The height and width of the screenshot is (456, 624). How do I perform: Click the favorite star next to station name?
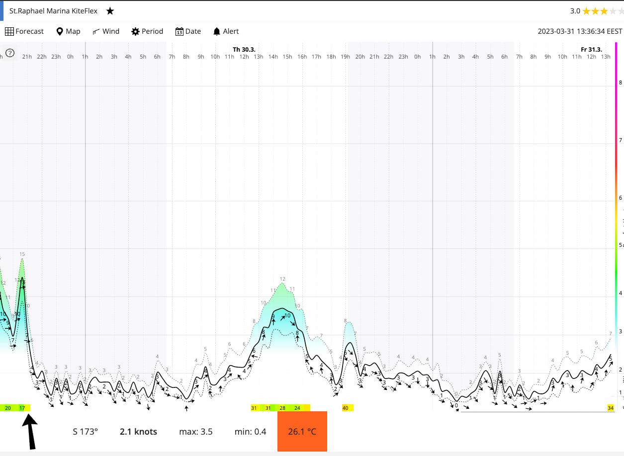coord(110,11)
